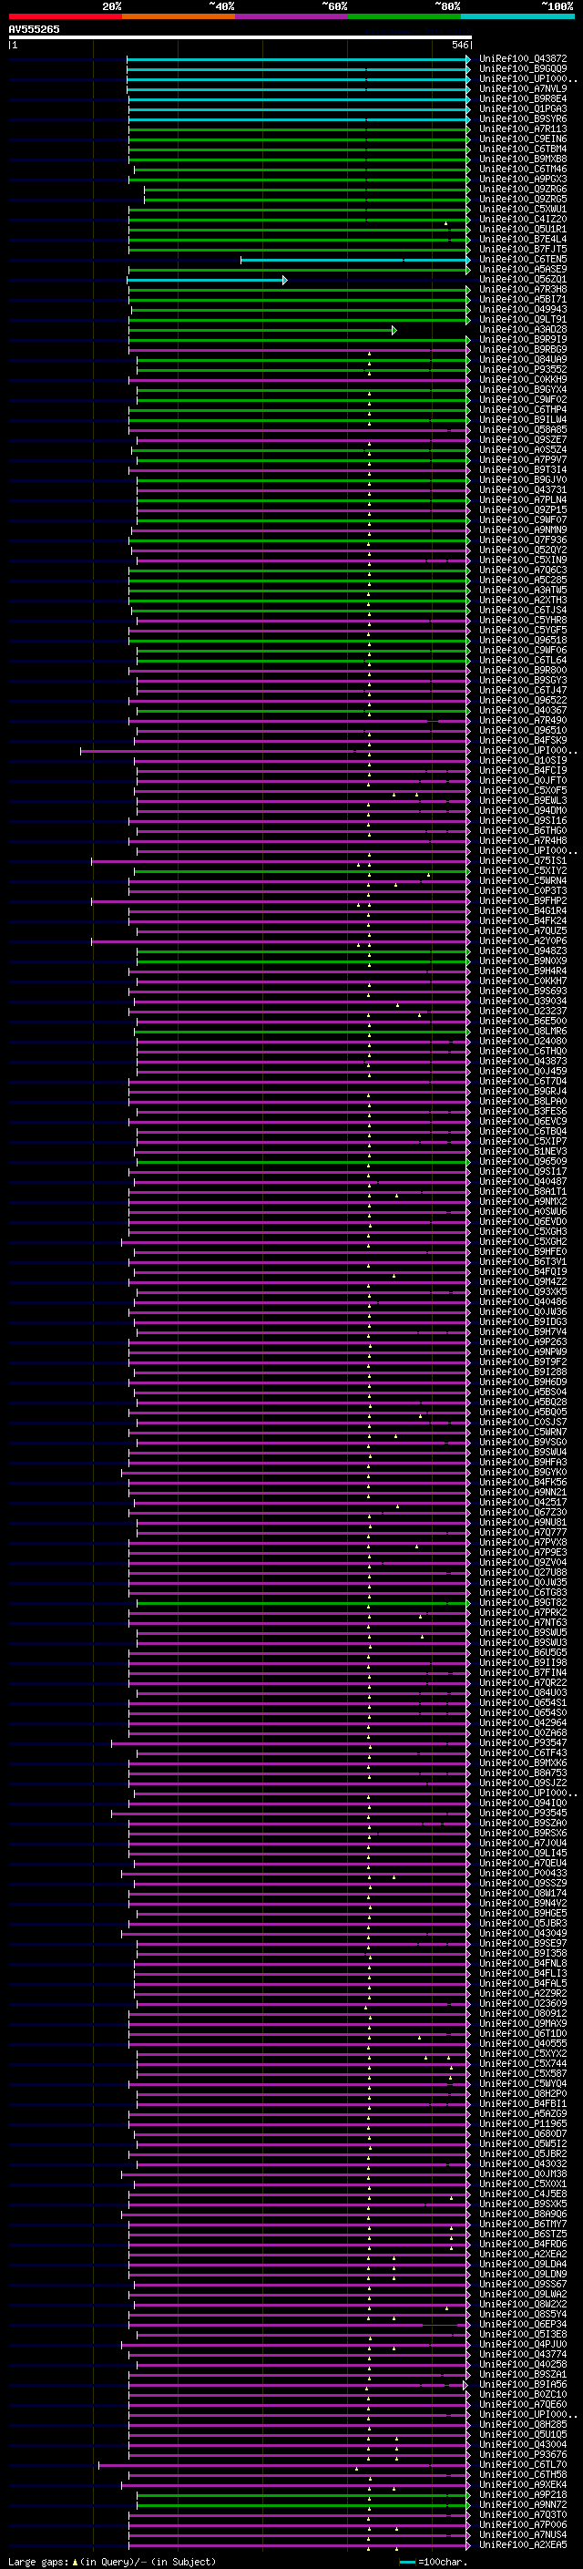Click the cyan alignment bar of UniRef100_C6TEN5
This screenshot has width=583, height=2569.
[354, 261]
